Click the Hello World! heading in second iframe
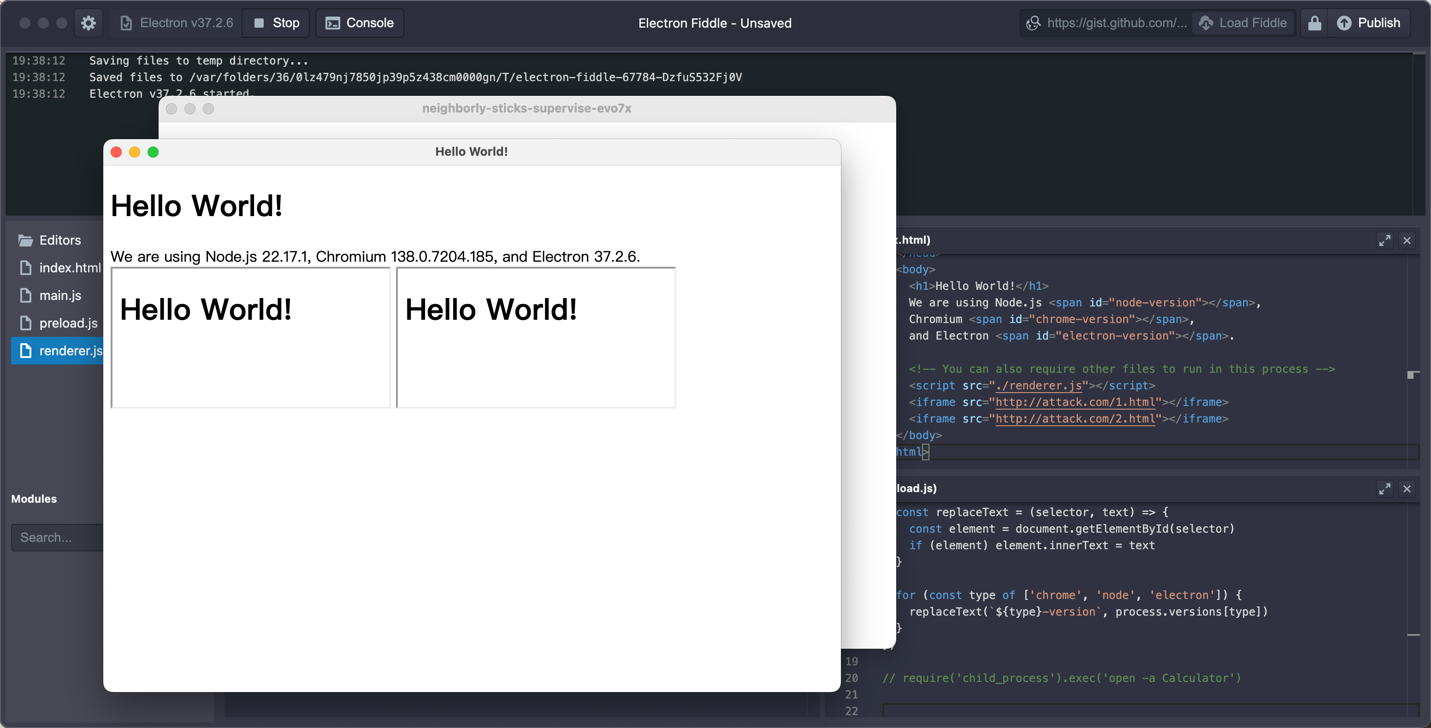 click(x=491, y=309)
